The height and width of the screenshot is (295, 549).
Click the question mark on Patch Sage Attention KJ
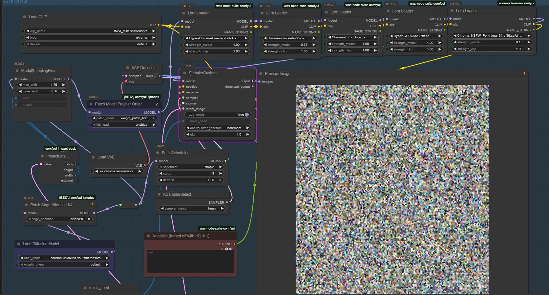tap(92, 205)
